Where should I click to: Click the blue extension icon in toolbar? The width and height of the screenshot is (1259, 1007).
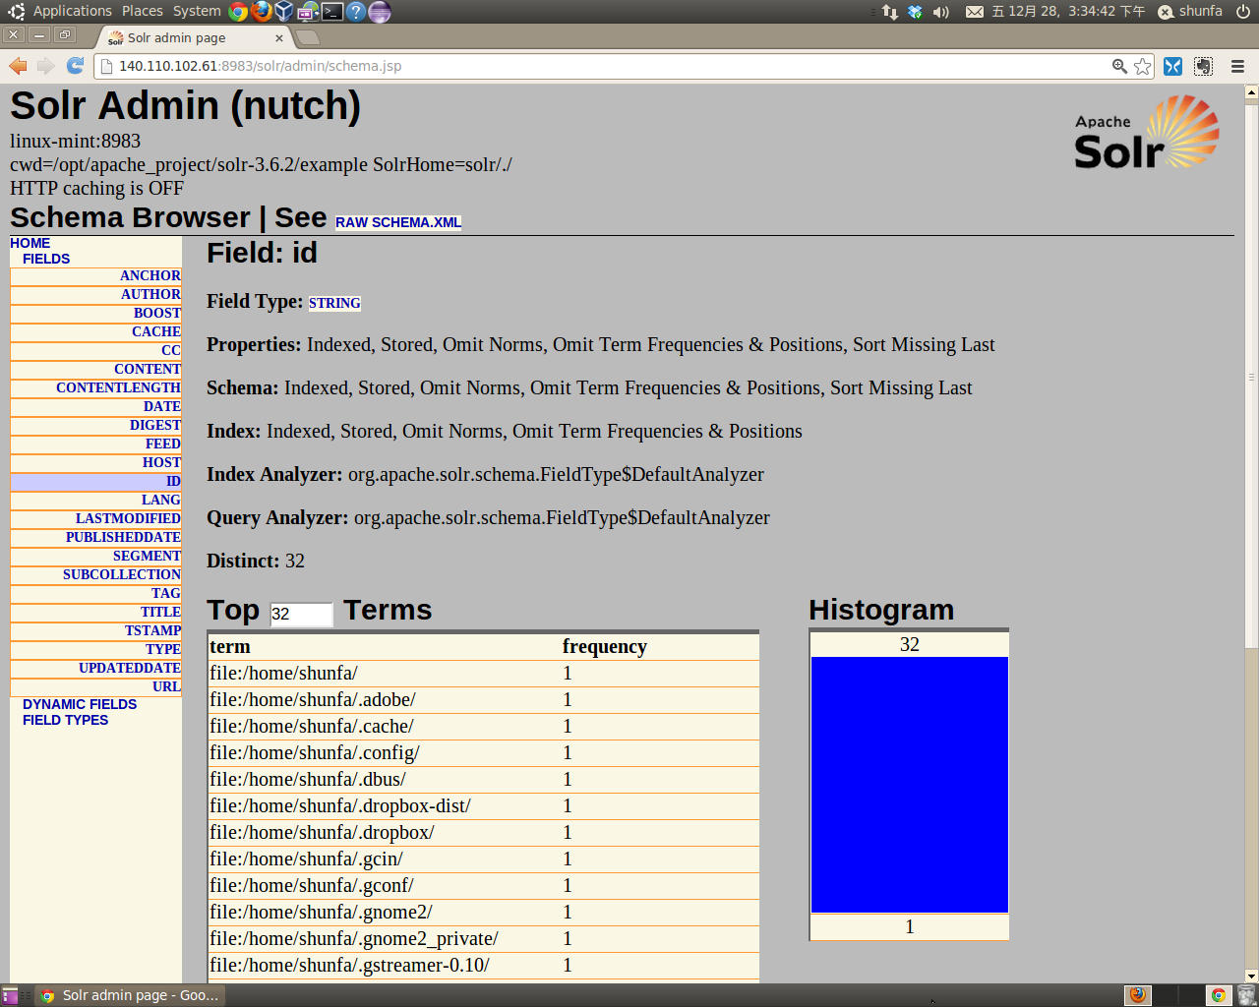point(1172,66)
